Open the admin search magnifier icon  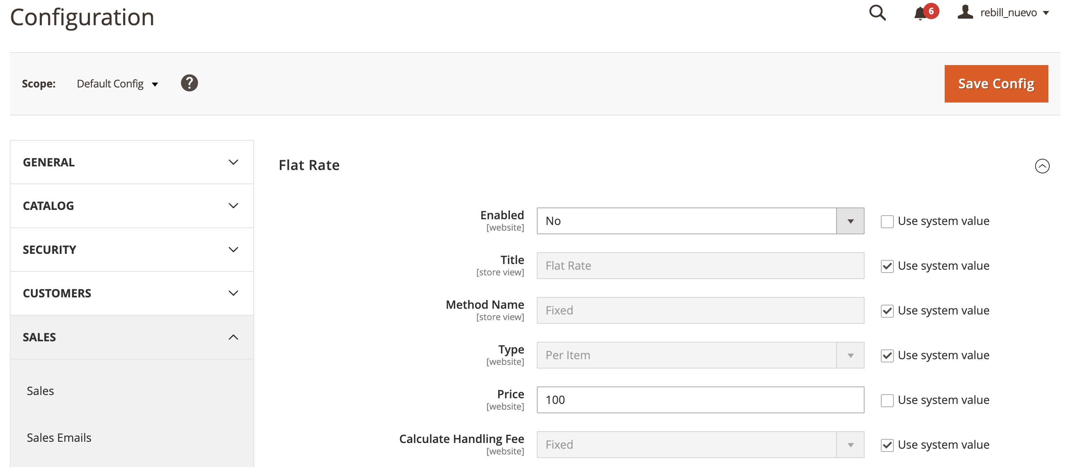click(877, 13)
